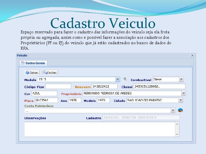Click the Placa label
This screenshot has height=154, width=206.
click(29, 101)
